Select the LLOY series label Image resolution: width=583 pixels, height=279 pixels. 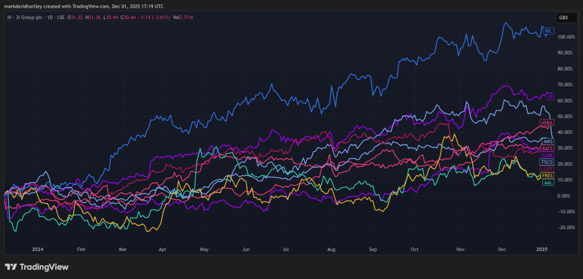coord(547,168)
